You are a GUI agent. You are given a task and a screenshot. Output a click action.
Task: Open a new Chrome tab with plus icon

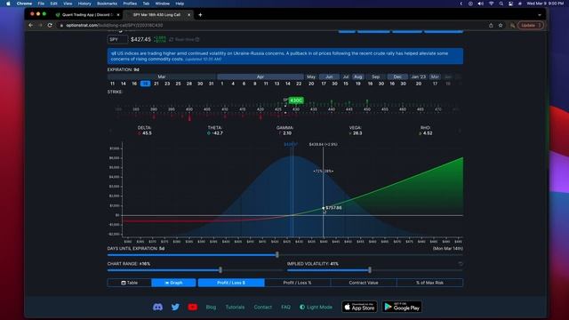pos(200,15)
